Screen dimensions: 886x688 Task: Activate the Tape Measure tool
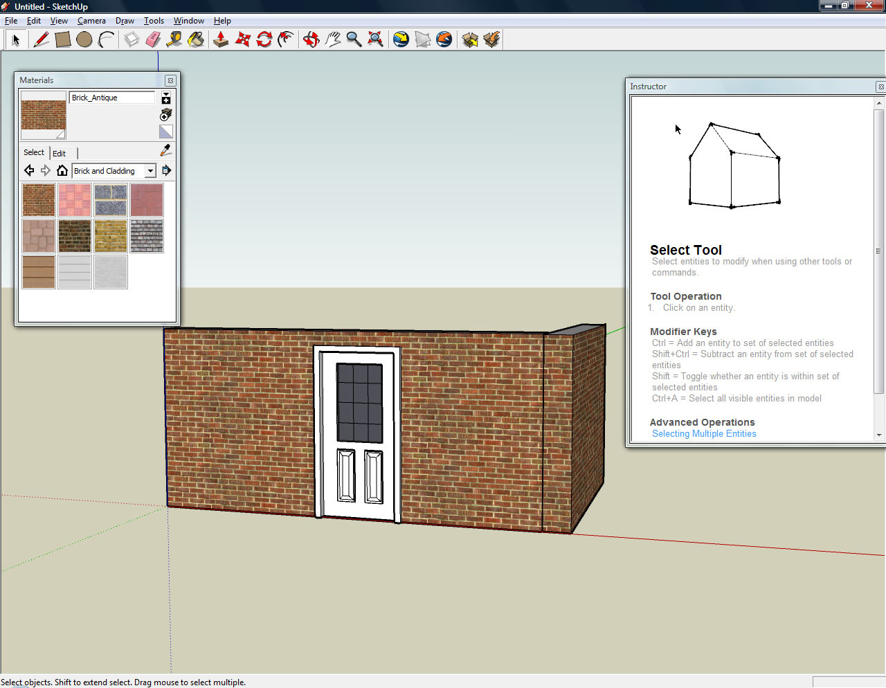(174, 39)
